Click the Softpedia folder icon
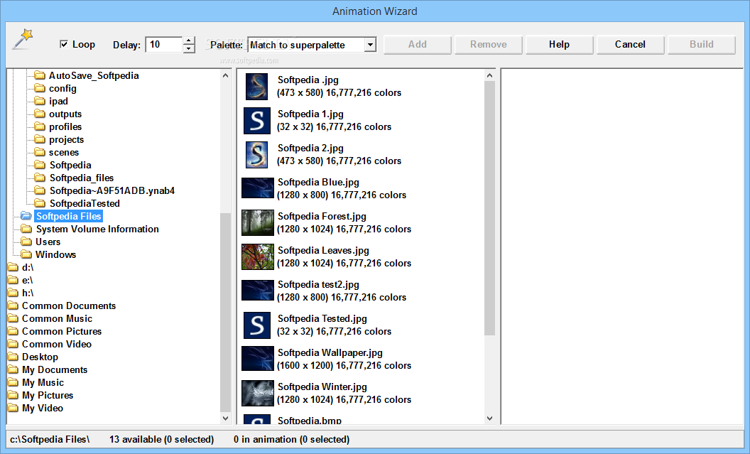The height and width of the screenshot is (454, 750). (40, 165)
